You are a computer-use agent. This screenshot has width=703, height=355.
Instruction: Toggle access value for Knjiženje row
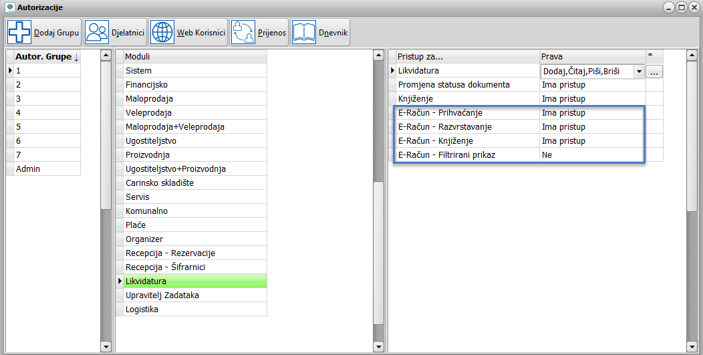(x=563, y=99)
